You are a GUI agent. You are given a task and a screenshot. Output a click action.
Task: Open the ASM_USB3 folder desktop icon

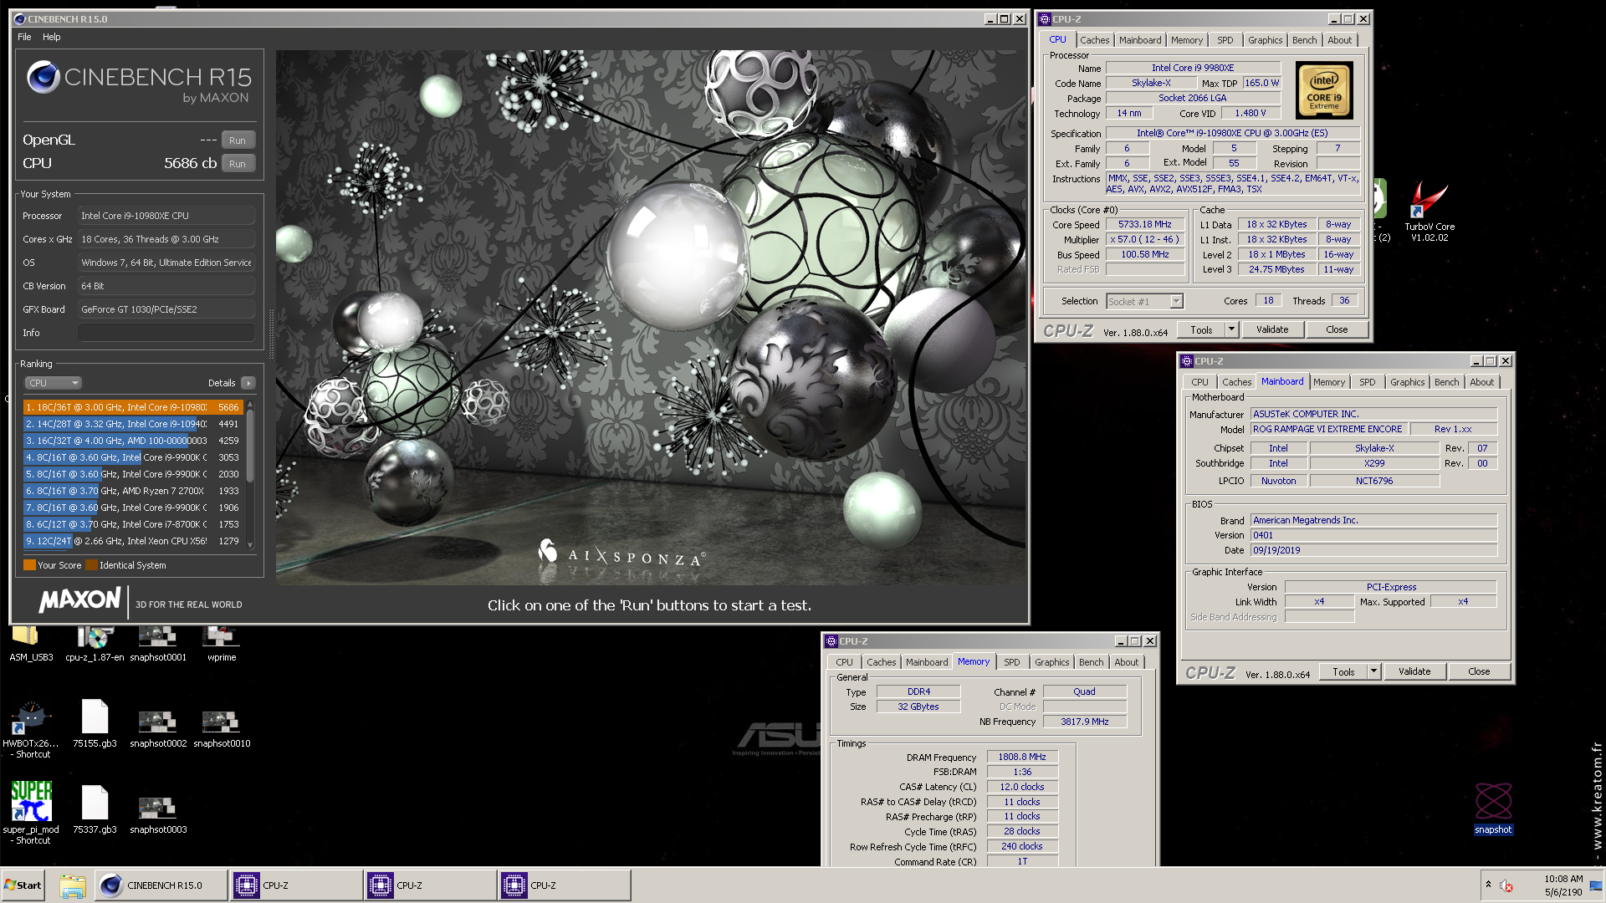[31, 644]
